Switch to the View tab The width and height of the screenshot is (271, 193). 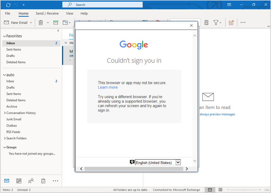pos(70,13)
